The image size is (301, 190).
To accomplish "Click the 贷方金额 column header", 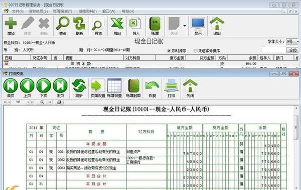I will point(201,58).
